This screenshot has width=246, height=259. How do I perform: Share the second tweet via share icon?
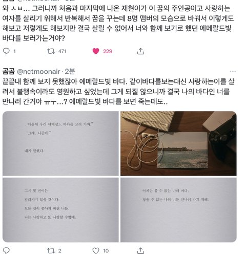coord(140,251)
